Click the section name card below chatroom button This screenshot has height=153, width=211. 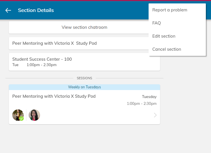click(x=54, y=43)
